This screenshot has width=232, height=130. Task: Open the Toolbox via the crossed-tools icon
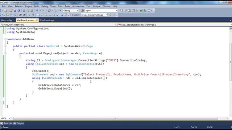[137, 10]
